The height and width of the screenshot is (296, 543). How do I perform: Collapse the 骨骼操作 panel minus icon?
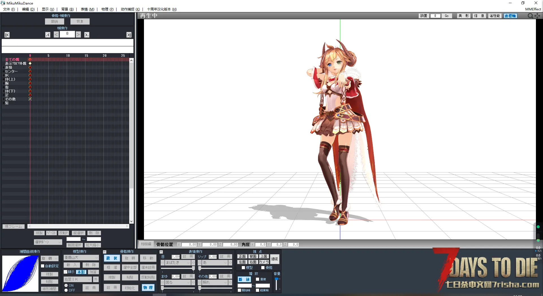105,252
